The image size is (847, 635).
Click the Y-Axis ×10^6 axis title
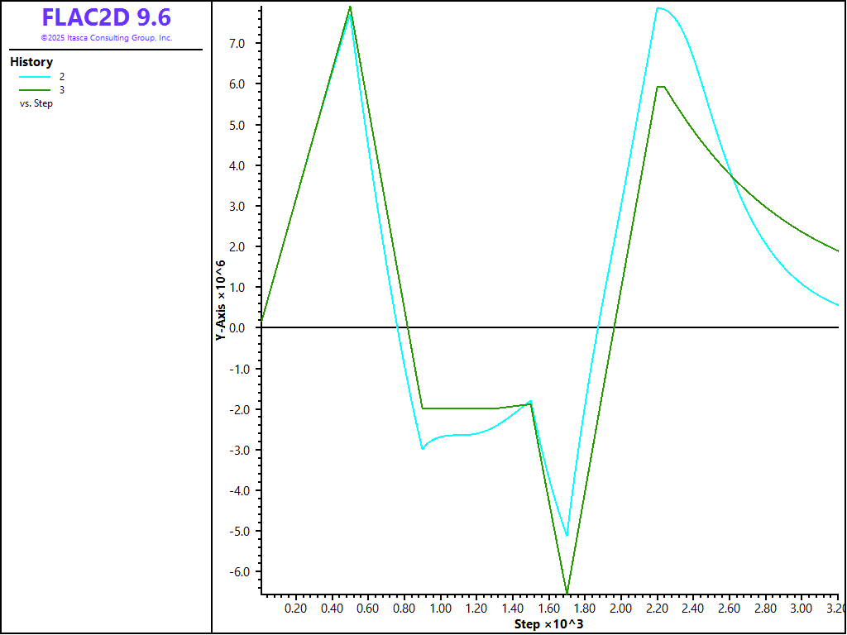coord(221,300)
